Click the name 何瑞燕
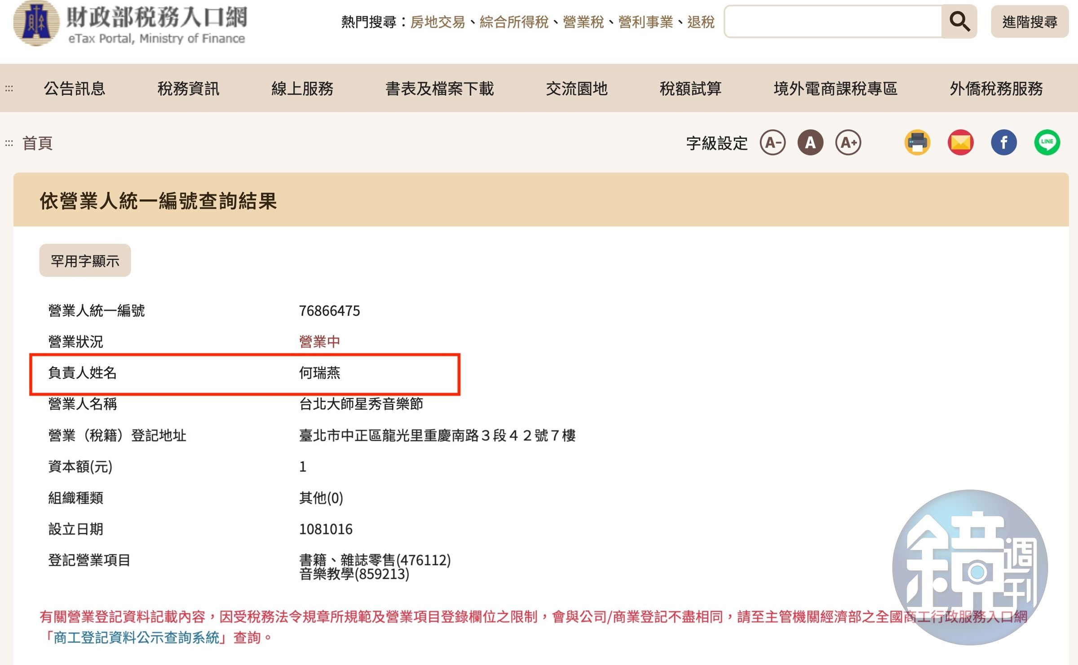This screenshot has width=1078, height=665. [x=319, y=372]
